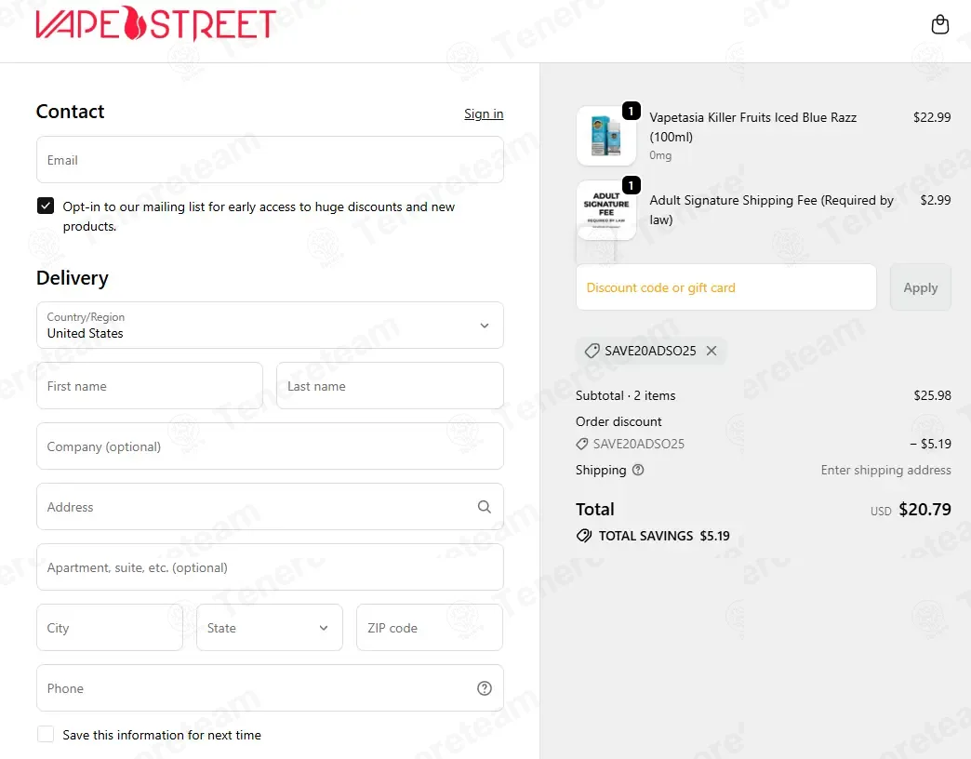Click the tag icon on SAVE20ADSO25 chip
Viewport: 971px width, 759px height.
pos(592,351)
